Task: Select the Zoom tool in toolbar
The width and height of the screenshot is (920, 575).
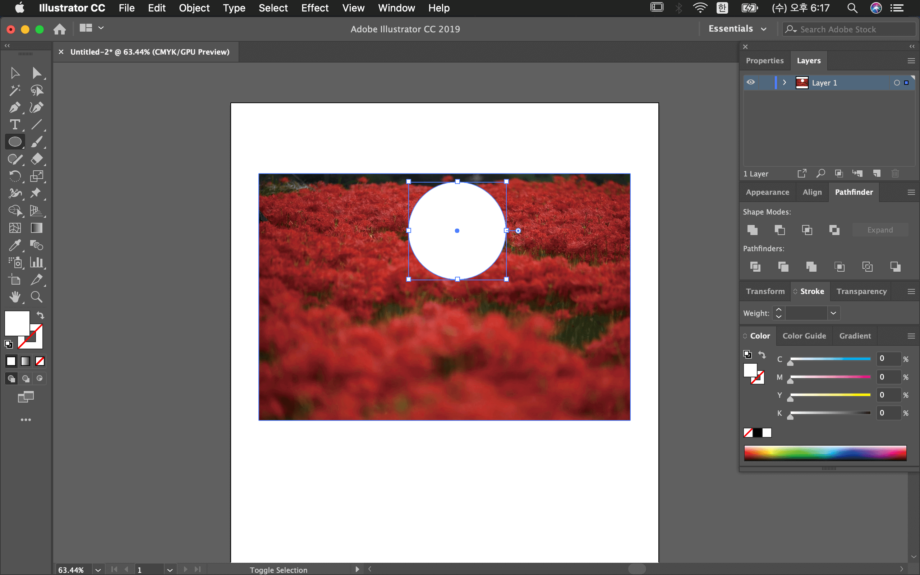Action: 37,297
